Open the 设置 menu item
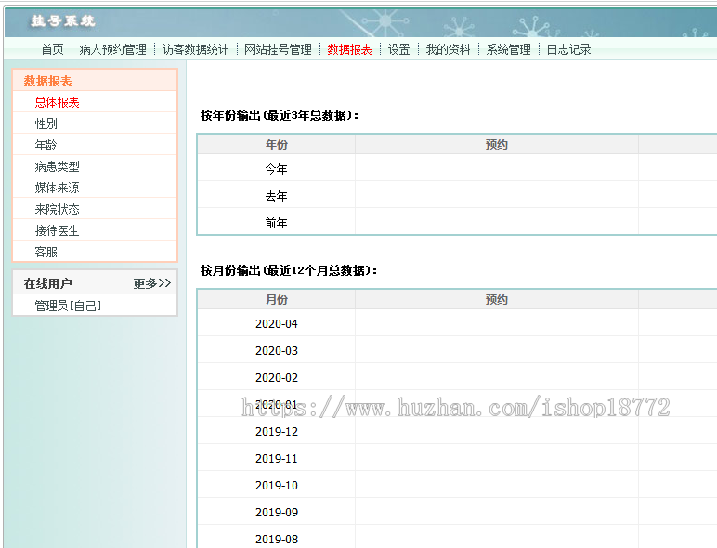 [398, 49]
